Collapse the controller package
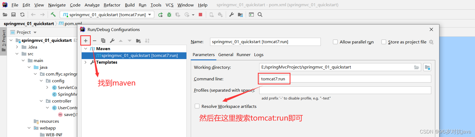This screenshot has height=137, width=475. pyautogui.click(x=41, y=101)
